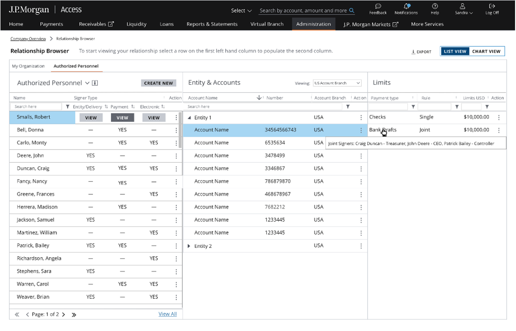
Task: Open the Administration menu
Action: 313,24
